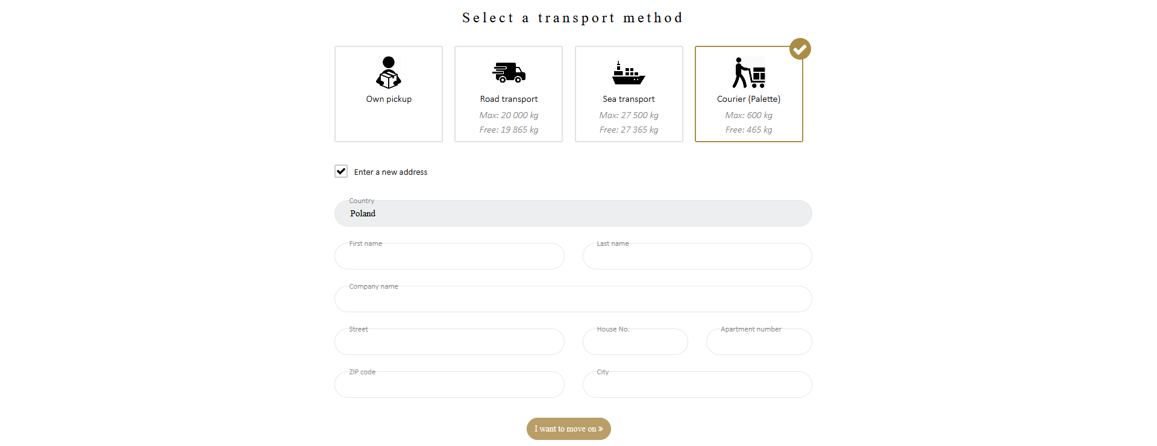Click the Road transport truck icon

coord(509,72)
